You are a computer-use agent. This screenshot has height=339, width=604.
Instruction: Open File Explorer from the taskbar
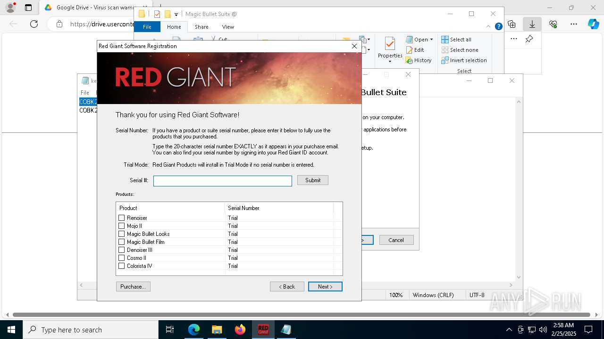(217, 330)
